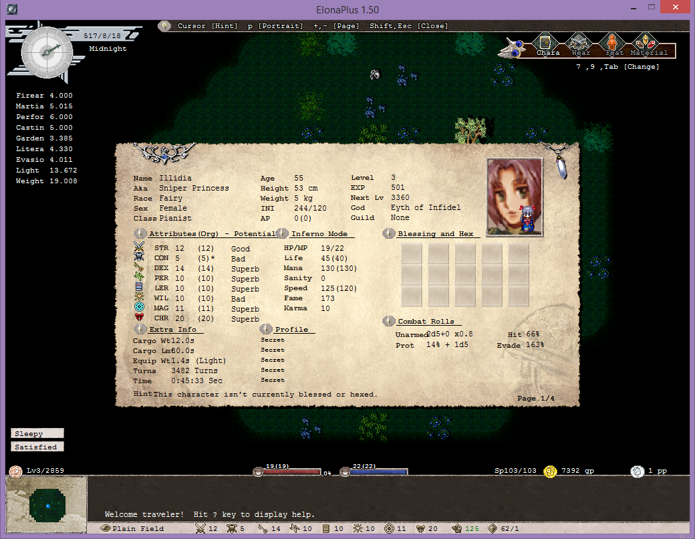Click the Turns value 3482 Turns

194,371
